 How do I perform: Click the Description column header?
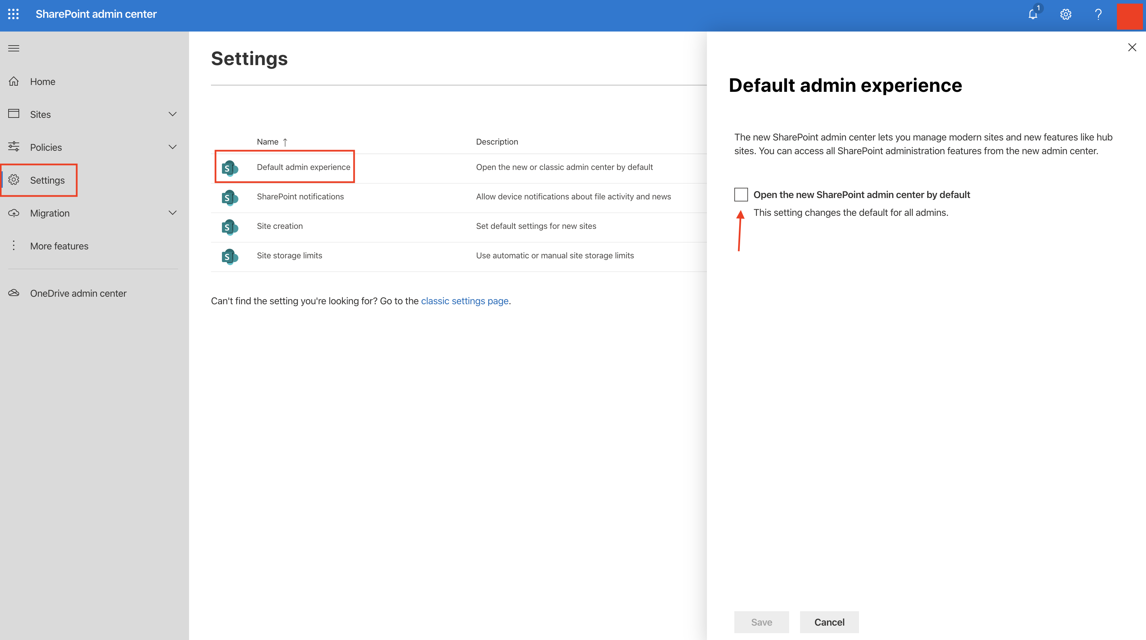(497, 141)
